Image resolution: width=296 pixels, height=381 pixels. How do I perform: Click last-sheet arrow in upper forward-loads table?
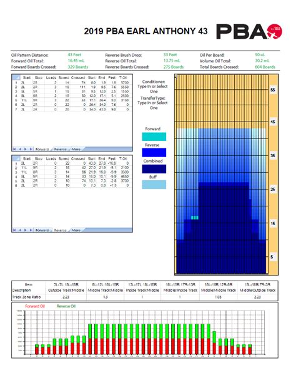pyautogui.click(x=31, y=149)
